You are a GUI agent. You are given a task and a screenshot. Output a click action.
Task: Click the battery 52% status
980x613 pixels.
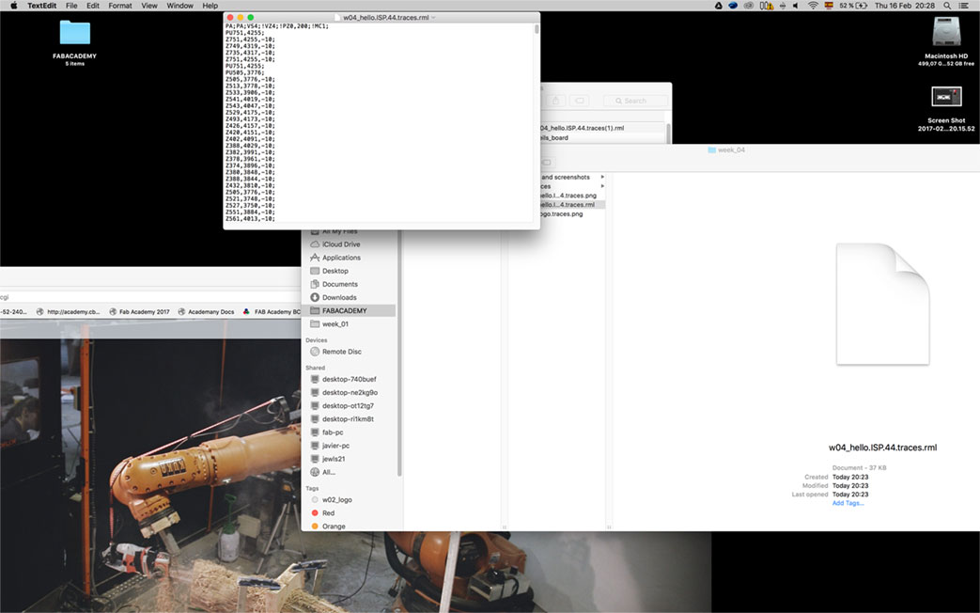click(853, 6)
